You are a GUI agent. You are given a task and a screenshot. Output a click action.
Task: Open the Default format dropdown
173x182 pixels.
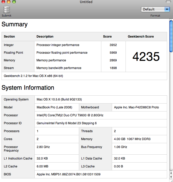tap(155, 9)
